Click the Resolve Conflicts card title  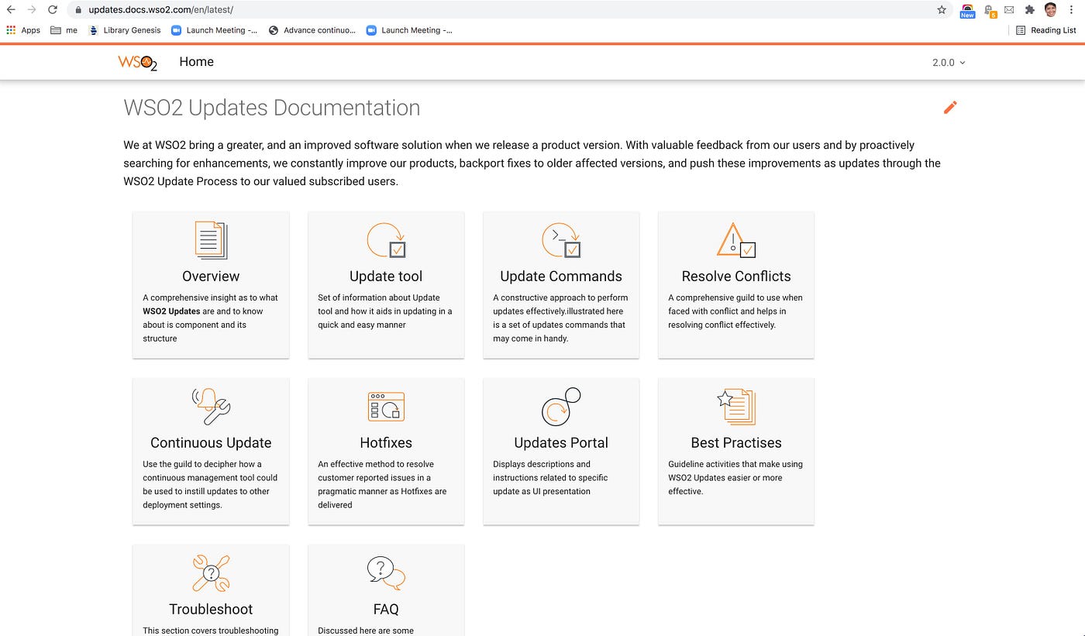pos(736,277)
